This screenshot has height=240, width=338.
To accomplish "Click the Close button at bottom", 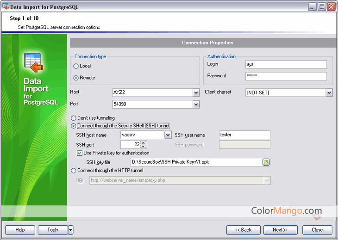I will click(317, 230).
